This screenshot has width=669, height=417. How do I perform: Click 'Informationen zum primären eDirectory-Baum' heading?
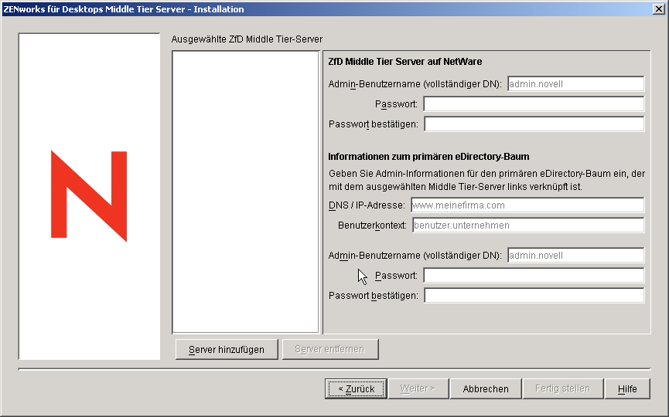[428, 156]
